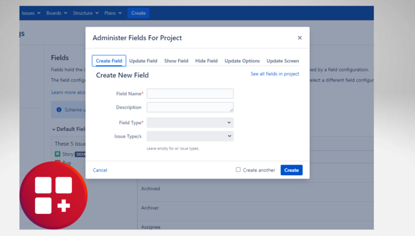Click the red app logo with plus sign
Viewport: 415px width, 236px height.
[53, 195]
